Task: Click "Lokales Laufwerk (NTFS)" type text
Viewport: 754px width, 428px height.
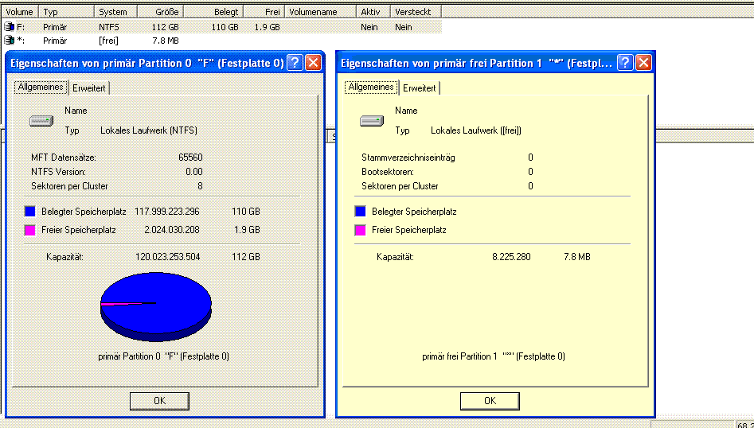Action: tap(149, 130)
